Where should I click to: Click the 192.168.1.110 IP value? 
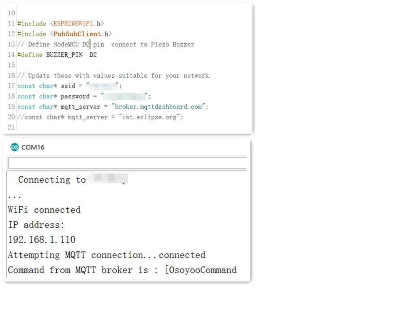(42, 240)
